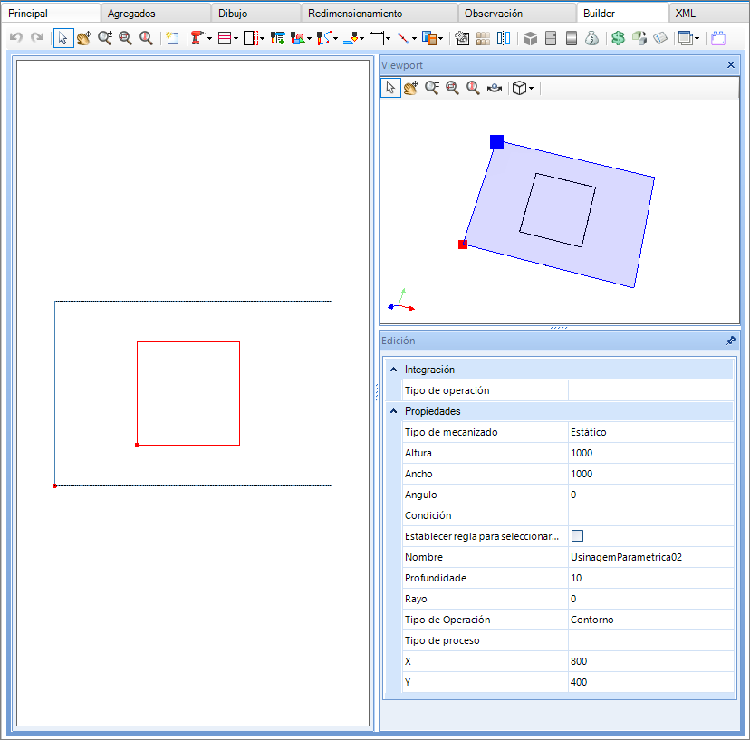Screen dimensions: 750x740
Task: Click the machining list with green plus icon
Action: tap(278, 38)
